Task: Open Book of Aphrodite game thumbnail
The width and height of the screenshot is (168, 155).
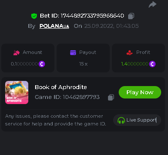Action: [17, 92]
